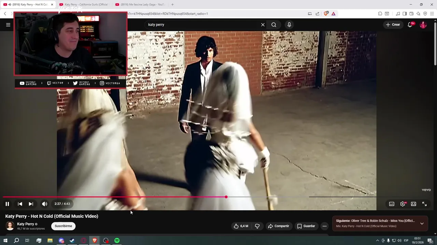Screen dimensions: 437x245
Task: Clear the 'katy perry' search text
Action: click(263, 24)
